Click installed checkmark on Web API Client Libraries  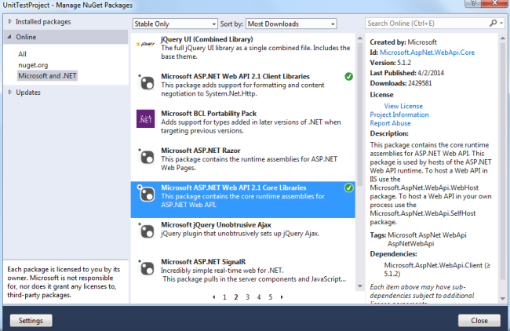click(x=348, y=76)
